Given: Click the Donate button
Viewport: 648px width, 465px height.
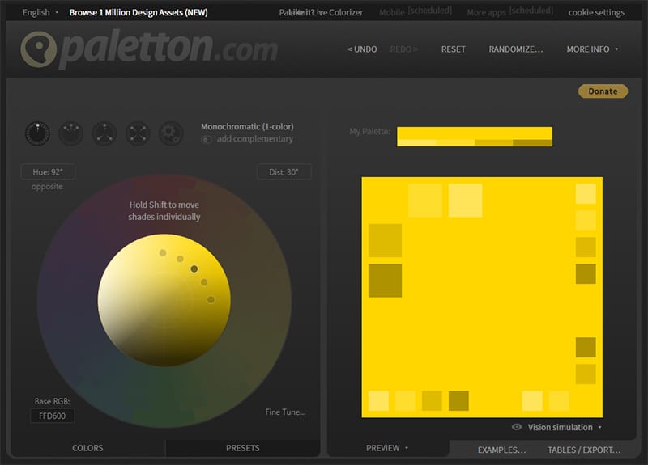Looking at the screenshot, I should tap(603, 91).
